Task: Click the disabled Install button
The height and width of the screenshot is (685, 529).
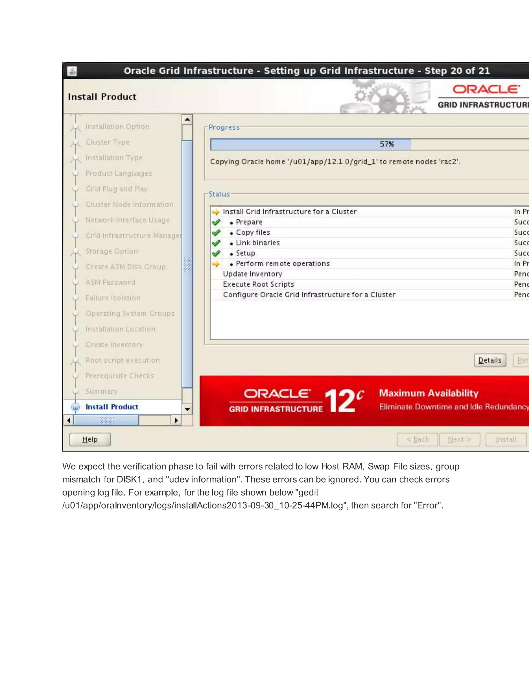Action: (x=506, y=439)
